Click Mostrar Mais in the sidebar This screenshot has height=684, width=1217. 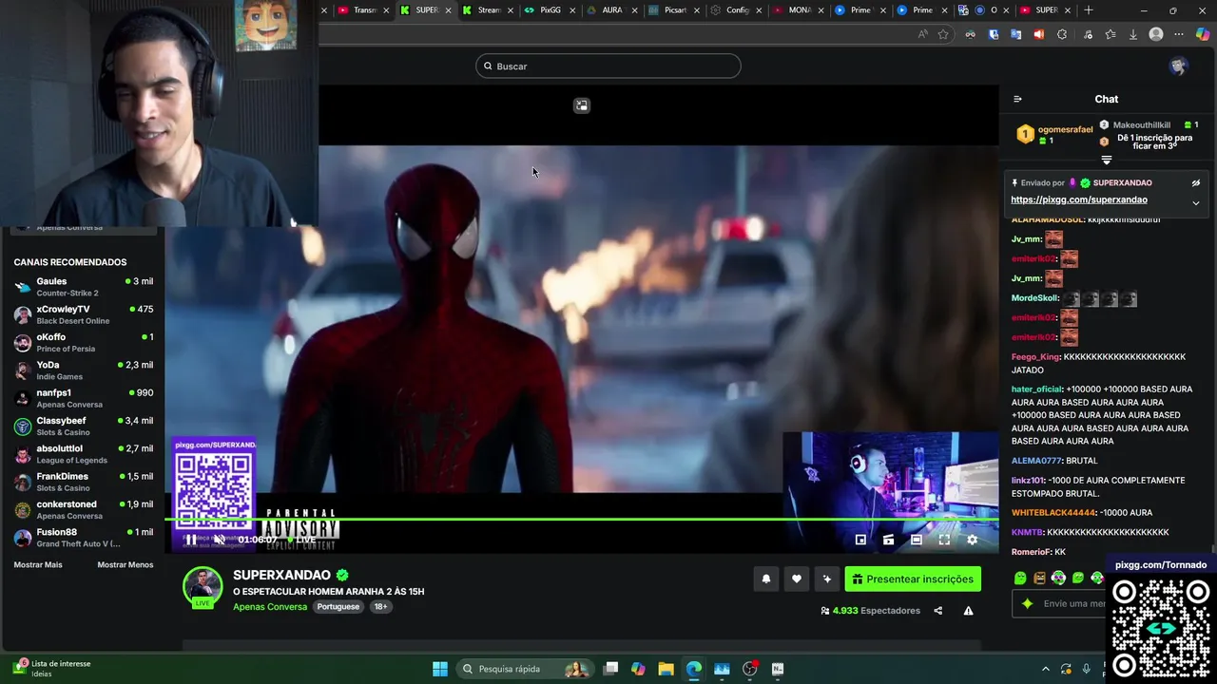[x=38, y=564]
